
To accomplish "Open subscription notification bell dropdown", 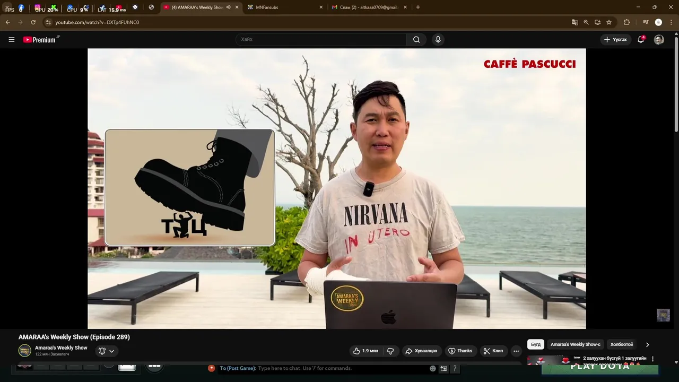I will [106, 351].
